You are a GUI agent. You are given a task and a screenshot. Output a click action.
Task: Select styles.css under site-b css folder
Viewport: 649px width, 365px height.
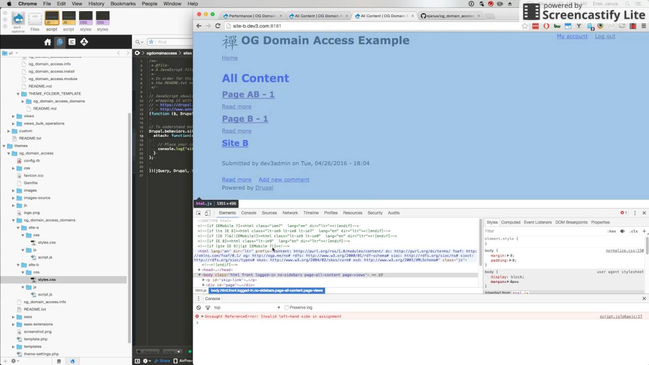coord(47,279)
